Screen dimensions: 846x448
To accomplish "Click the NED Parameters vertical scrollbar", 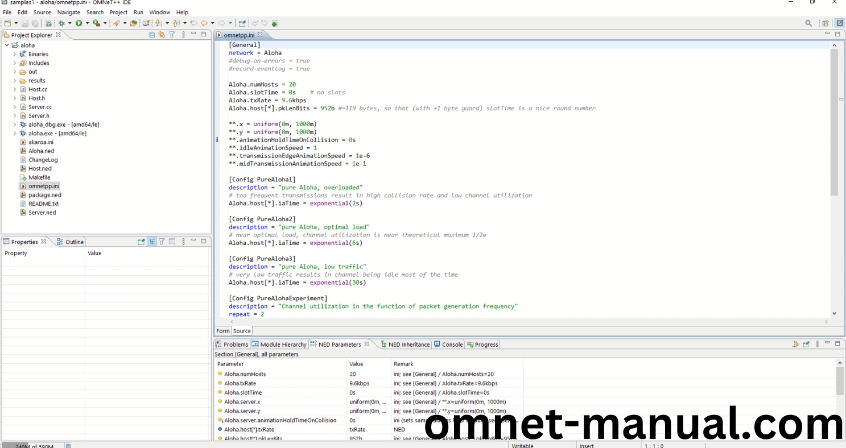I will 840,381.
